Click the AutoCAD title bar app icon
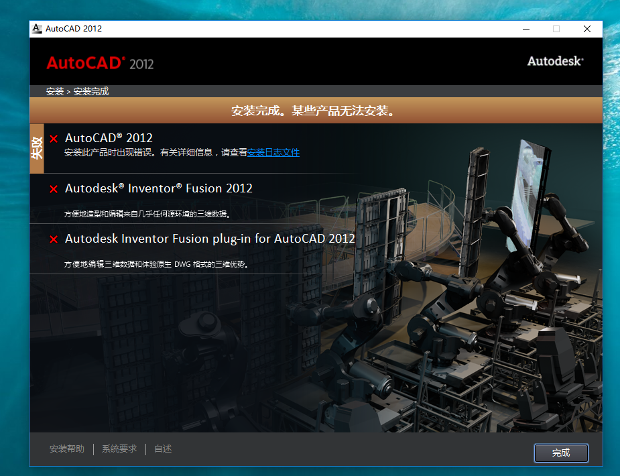Viewport: 620px width, 476px height. click(37, 28)
